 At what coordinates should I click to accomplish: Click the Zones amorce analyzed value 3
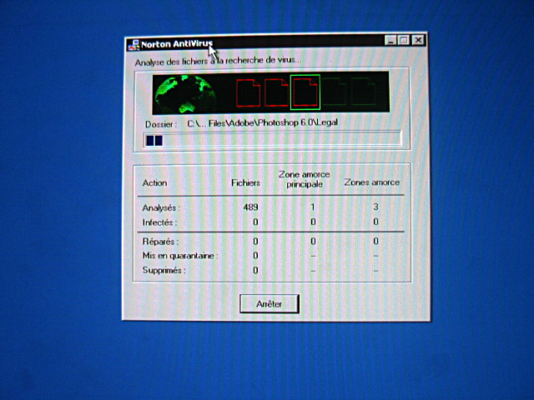375,207
